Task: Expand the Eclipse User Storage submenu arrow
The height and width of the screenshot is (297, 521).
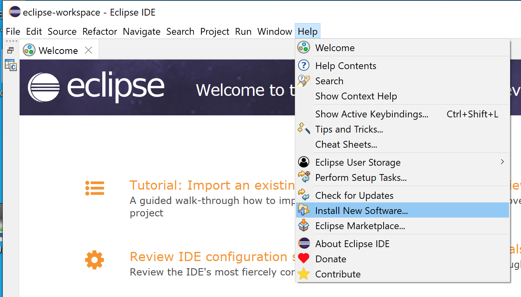Action: pyautogui.click(x=502, y=162)
